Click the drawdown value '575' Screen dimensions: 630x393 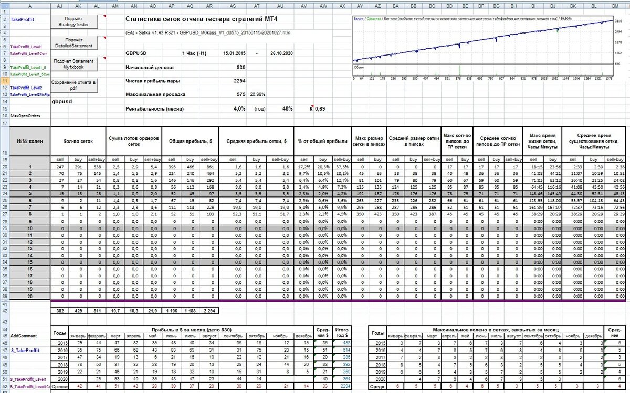[x=240, y=94]
